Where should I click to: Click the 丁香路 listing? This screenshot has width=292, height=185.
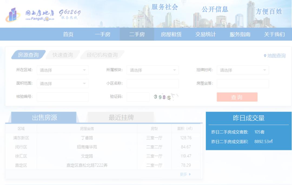pos(87,138)
